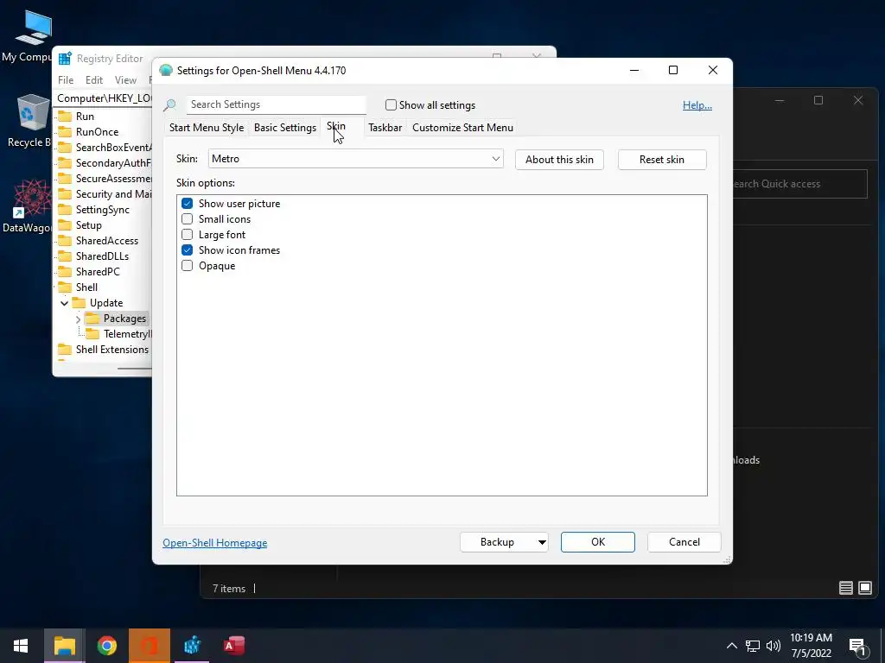Viewport: 885px width, 663px height.
Task: Click the Reset skin button
Action: (x=662, y=160)
